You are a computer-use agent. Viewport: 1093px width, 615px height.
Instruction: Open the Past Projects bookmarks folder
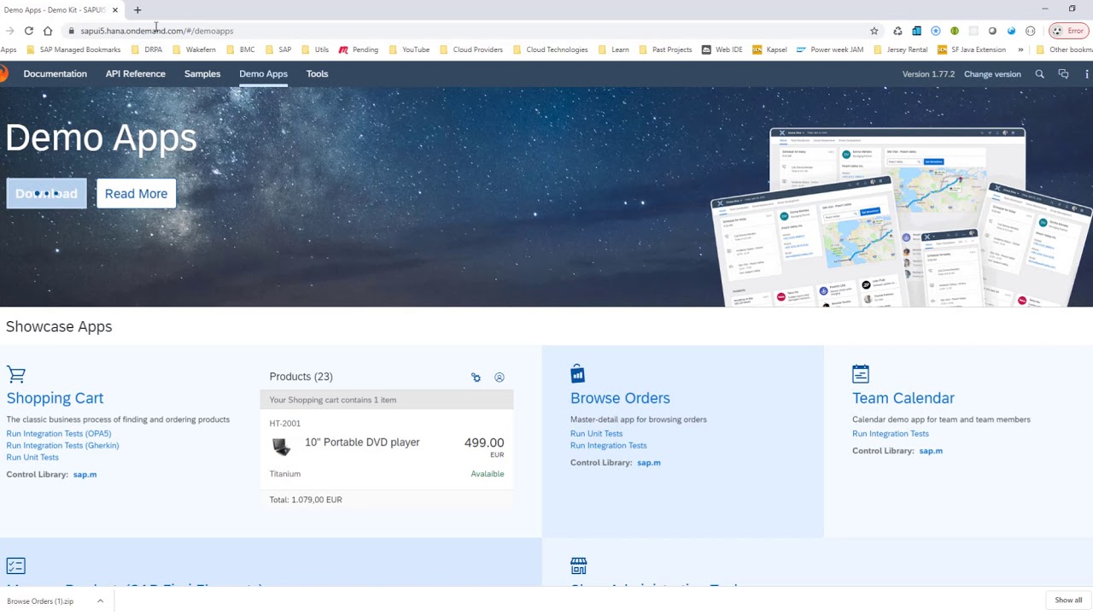click(664, 50)
